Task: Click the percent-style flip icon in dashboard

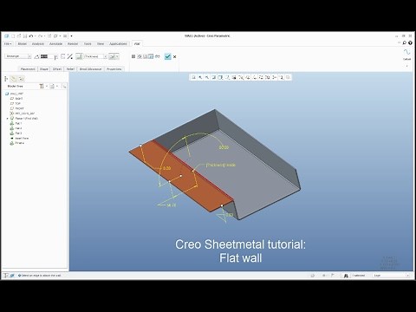Action: pos(70,56)
